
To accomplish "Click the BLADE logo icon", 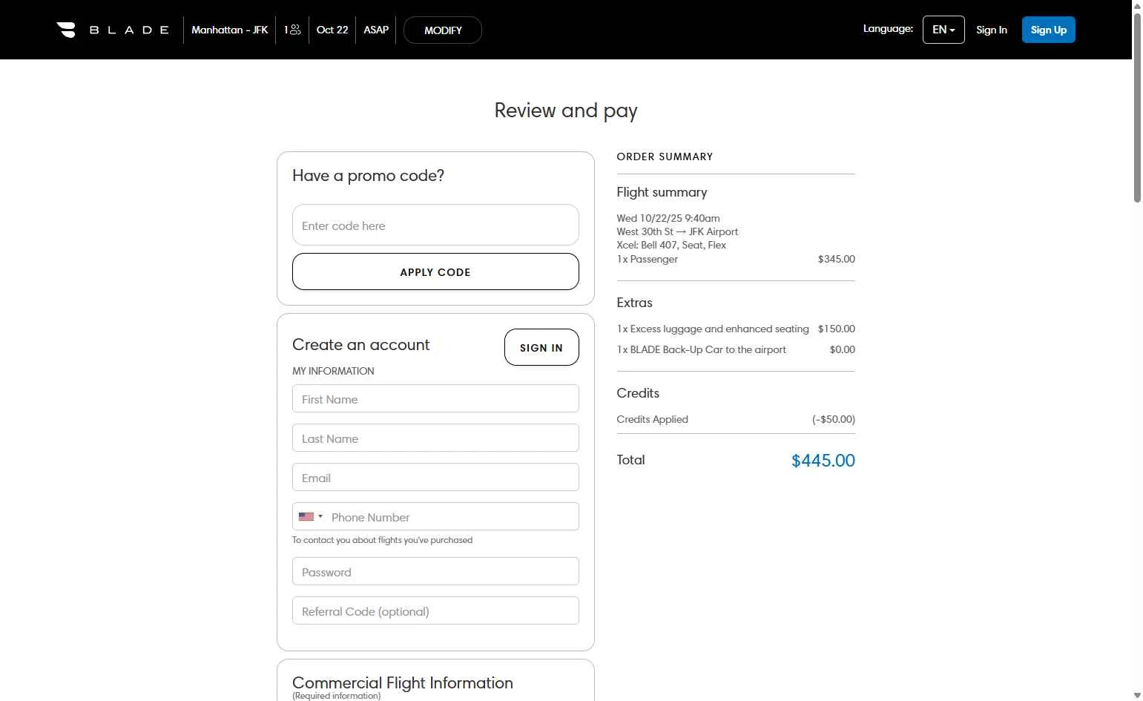I will point(66,30).
